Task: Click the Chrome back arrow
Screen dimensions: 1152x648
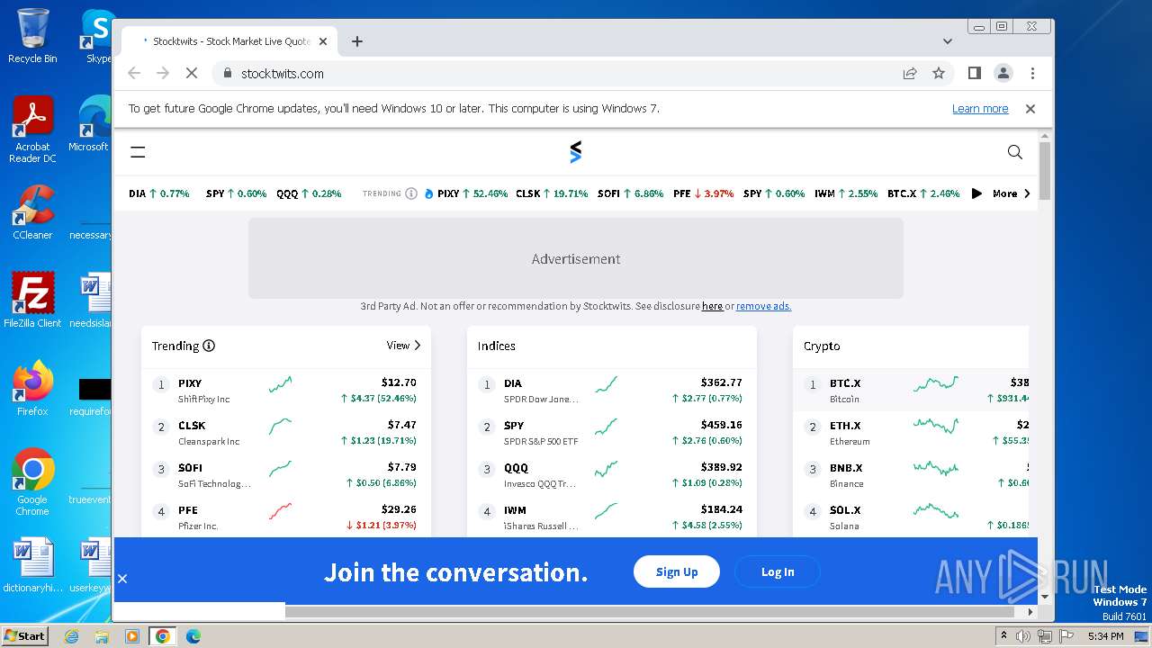Action: [x=134, y=74]
